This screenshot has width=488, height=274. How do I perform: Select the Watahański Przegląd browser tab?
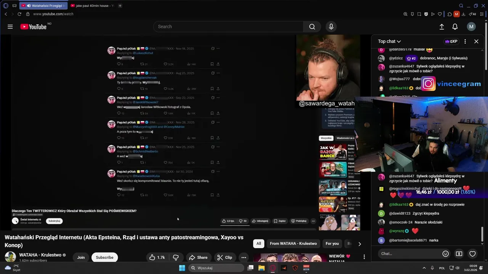click(x=43, y=6)
